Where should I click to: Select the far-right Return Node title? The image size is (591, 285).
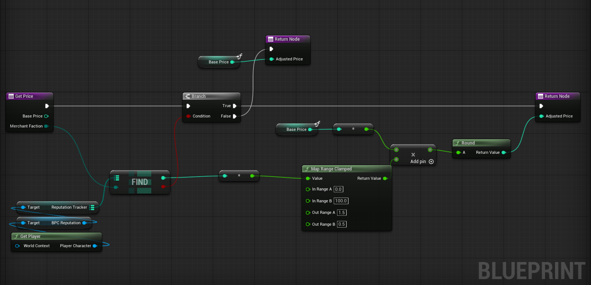[x=557, y=96]
